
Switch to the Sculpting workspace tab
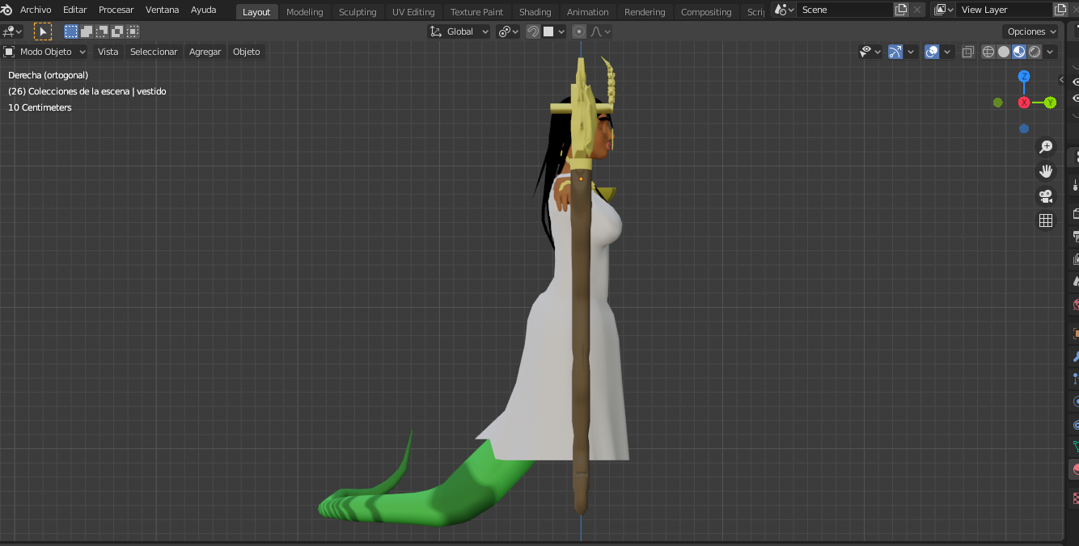click(358, 12)
